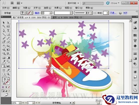This screenshot has height=105, width=139.
Task: Enable Draw Behind mode
Action: [x=6, y=91]
